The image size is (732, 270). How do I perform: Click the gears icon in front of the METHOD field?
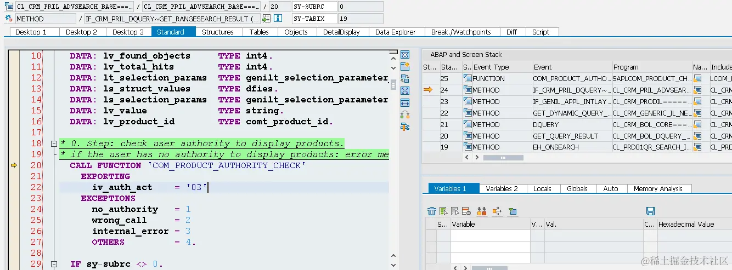(9, 19)
